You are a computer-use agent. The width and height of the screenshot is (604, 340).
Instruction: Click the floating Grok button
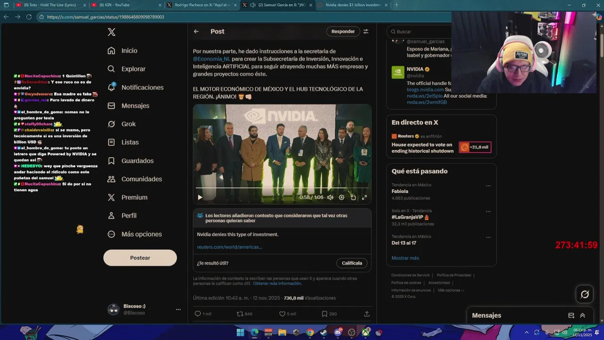[x=585, y=294]
